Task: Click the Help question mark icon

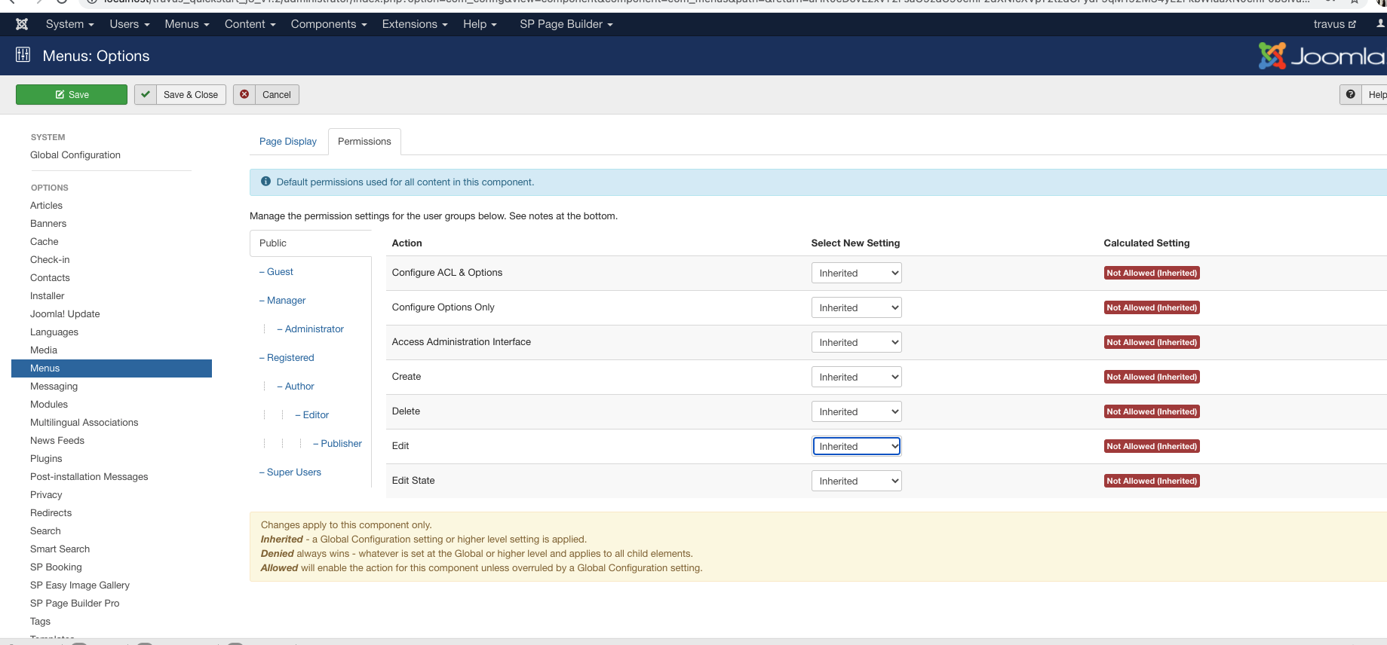Action: [1350, 95]
